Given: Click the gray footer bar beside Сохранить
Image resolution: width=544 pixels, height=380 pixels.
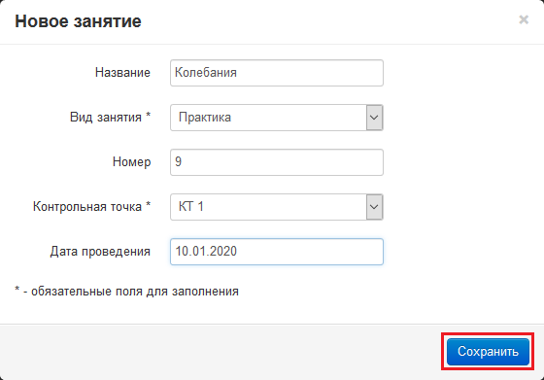Looking at the screenshot, I should coord(221,352).
